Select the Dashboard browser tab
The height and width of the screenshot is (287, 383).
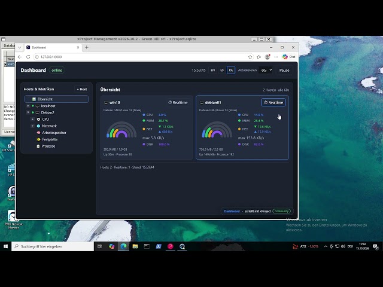point(53,47)
